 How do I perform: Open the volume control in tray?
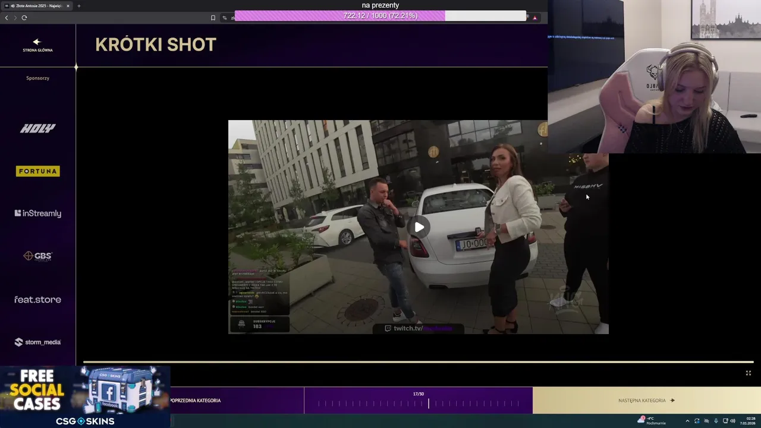click(x=733, y=421)
